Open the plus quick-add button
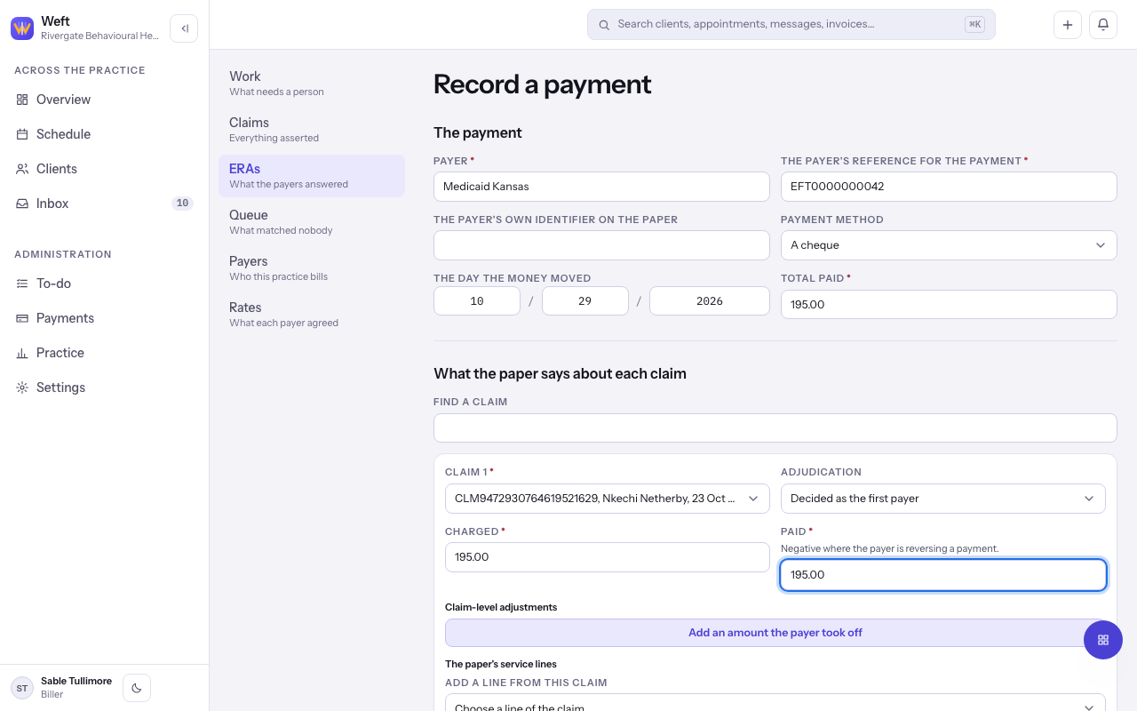Image resolution: width=1137 pixels, height=711 pixels. click(1068, 25)
